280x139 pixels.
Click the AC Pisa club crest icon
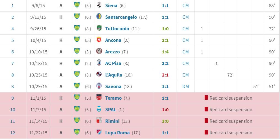click(x=99, y=63)
